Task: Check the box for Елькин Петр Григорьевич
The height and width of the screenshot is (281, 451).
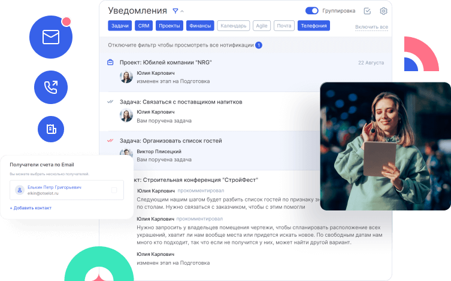Action: [x=114, y=190]
